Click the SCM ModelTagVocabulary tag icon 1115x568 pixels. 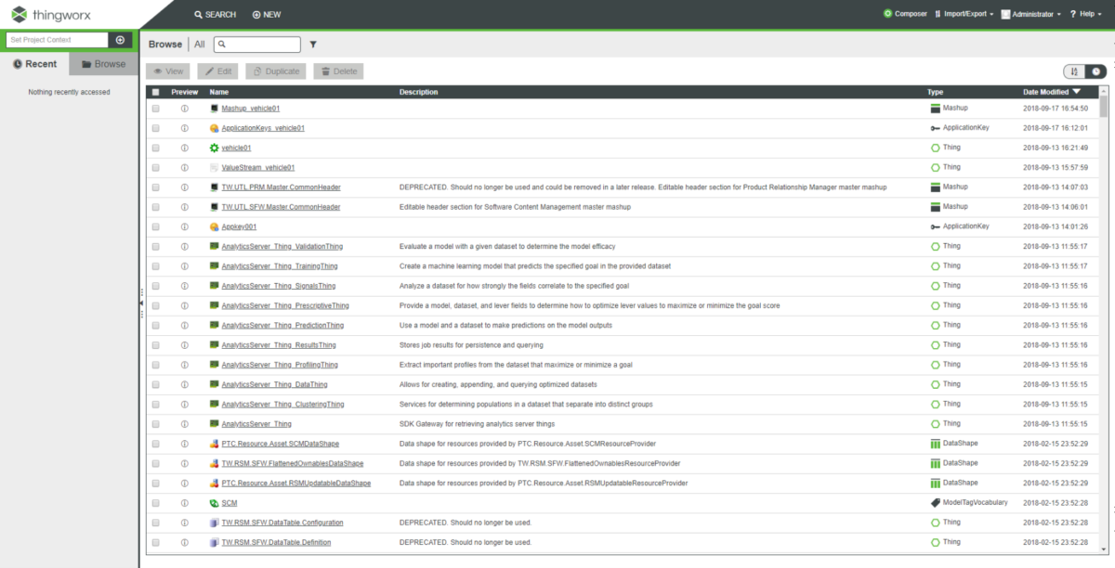click(x=214, y=502)
